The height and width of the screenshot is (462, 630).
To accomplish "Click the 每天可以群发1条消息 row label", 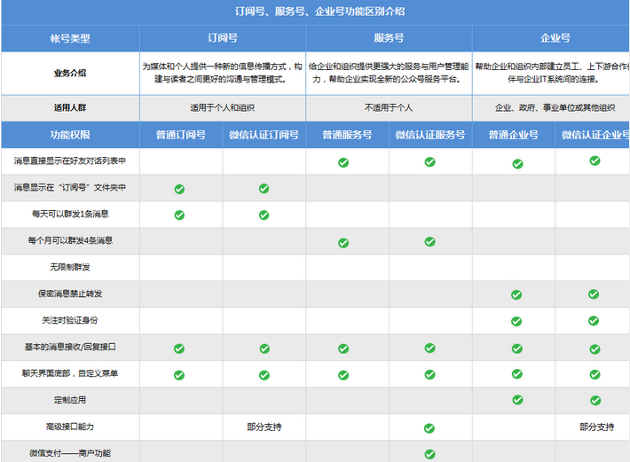I will [x=70, y=214].
